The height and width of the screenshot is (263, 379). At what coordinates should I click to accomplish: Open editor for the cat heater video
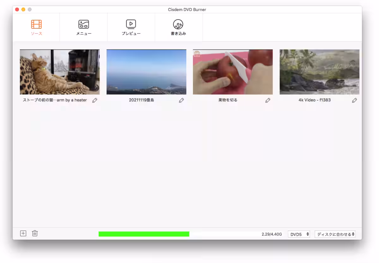pos(95,100)
